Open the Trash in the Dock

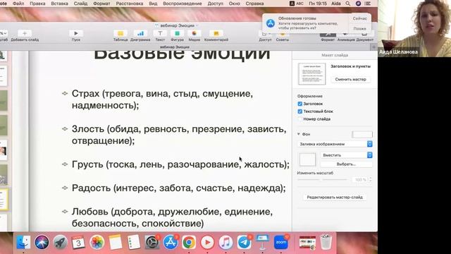(326, 242)
